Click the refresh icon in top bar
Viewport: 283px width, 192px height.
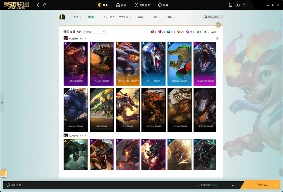click(45, 5)
